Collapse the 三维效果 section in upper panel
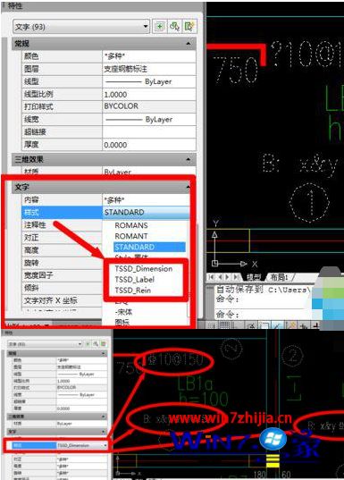 tap(189, 159)
